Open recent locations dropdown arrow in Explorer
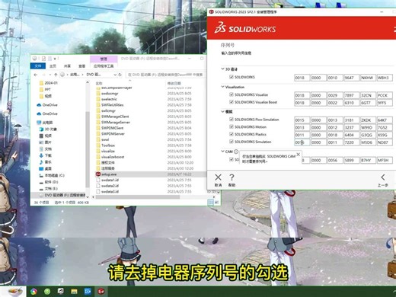 pos(50,75)
